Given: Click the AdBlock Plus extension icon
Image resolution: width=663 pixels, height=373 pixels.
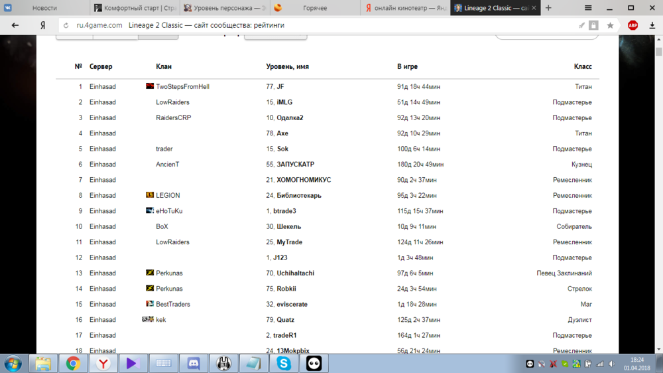Looking at the screenshot, I should (633, 25).
